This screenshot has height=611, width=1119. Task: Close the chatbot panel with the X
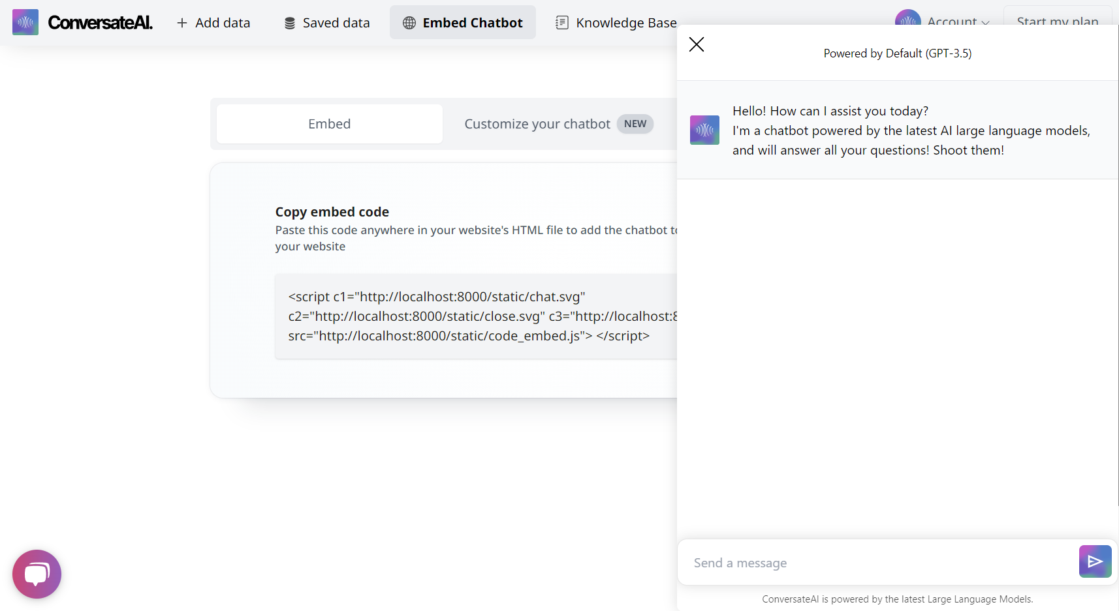697,44
